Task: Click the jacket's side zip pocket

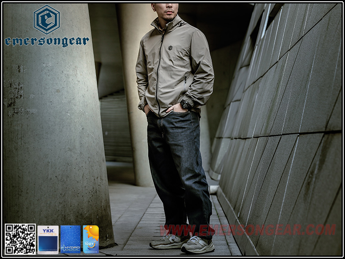Action: pos(186,79)
